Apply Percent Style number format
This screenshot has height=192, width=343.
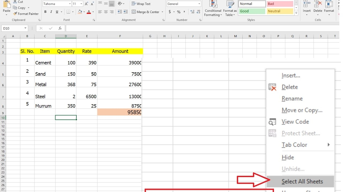(x=179, y=12)
